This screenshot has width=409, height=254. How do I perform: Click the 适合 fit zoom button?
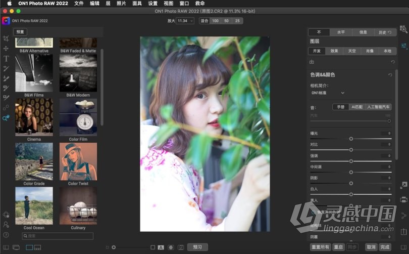pos(204,21)
